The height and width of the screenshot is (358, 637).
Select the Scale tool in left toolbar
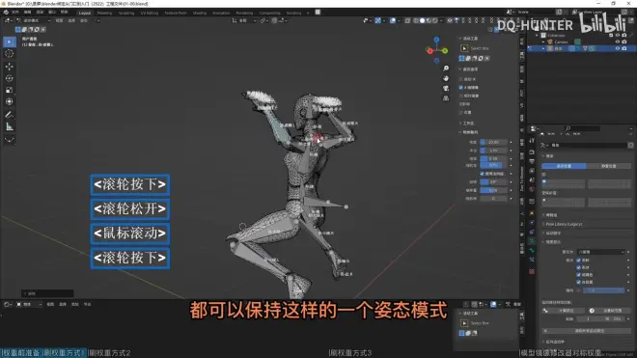coord(9,90)
